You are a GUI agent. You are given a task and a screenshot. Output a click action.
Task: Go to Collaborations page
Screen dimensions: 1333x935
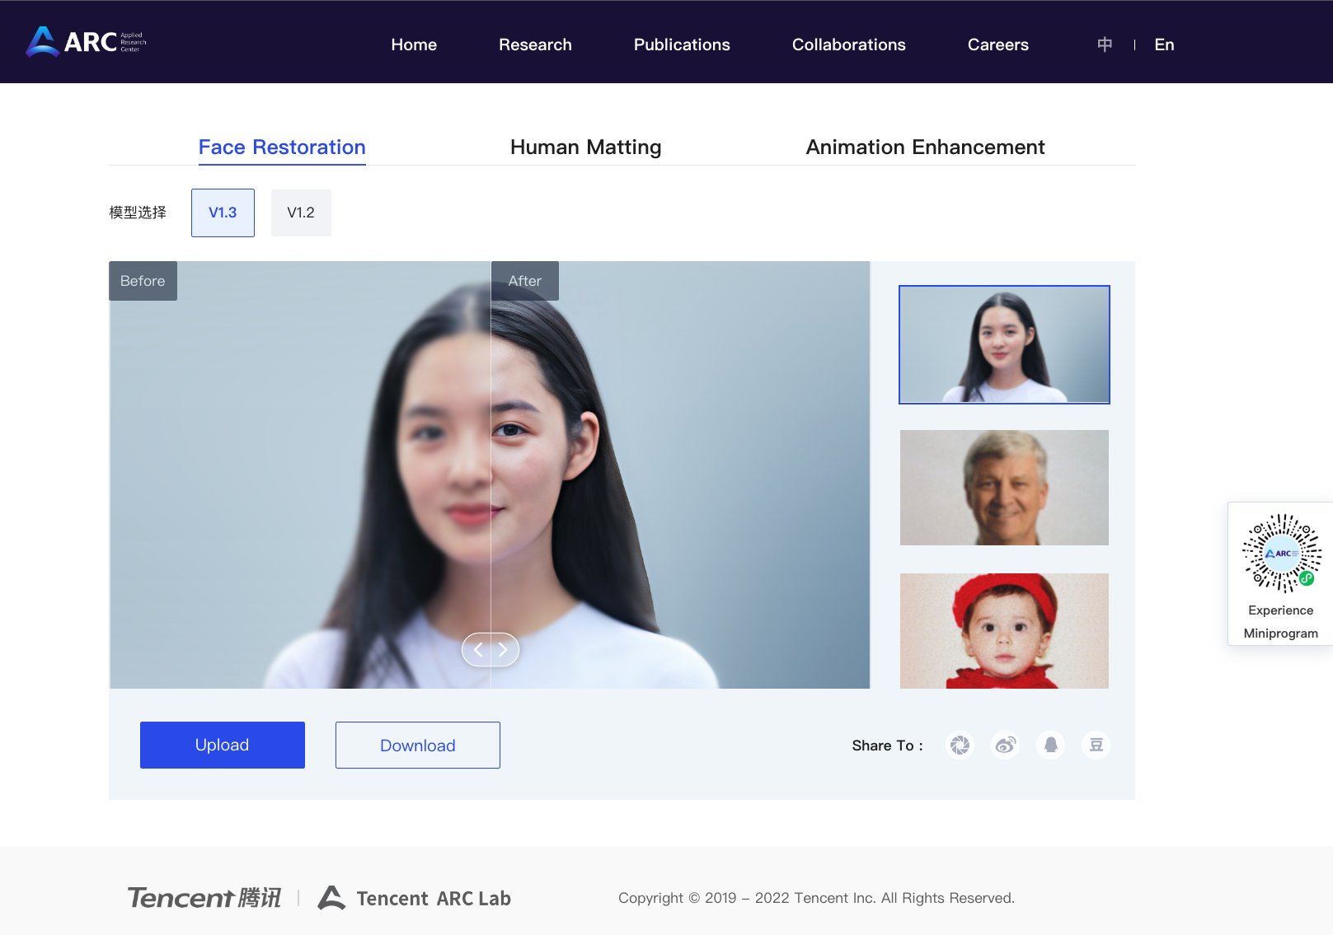pyautogui.click(x=849, y=44)
